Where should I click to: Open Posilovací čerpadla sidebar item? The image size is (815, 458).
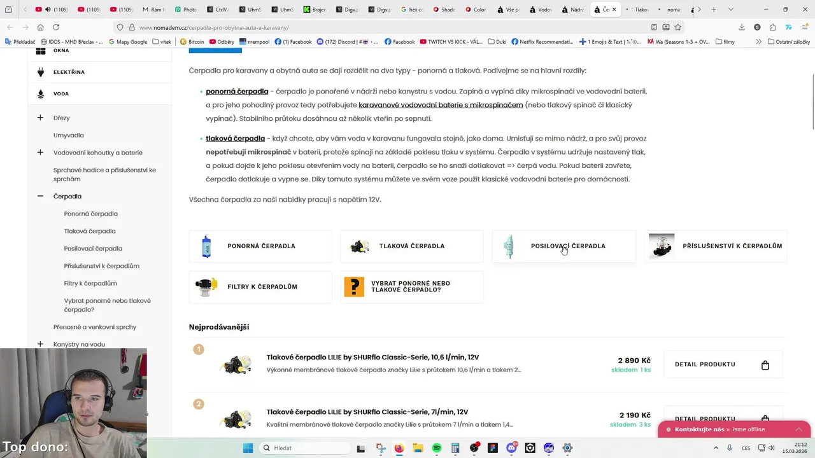[x=93, y=249]
